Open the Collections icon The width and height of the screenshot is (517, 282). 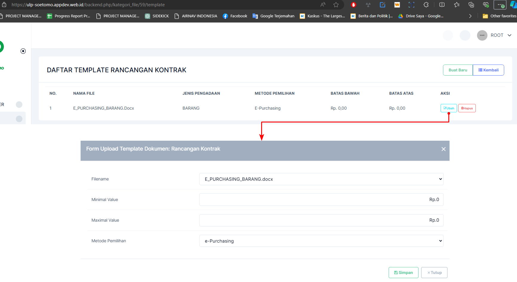(x=471, y=5)
